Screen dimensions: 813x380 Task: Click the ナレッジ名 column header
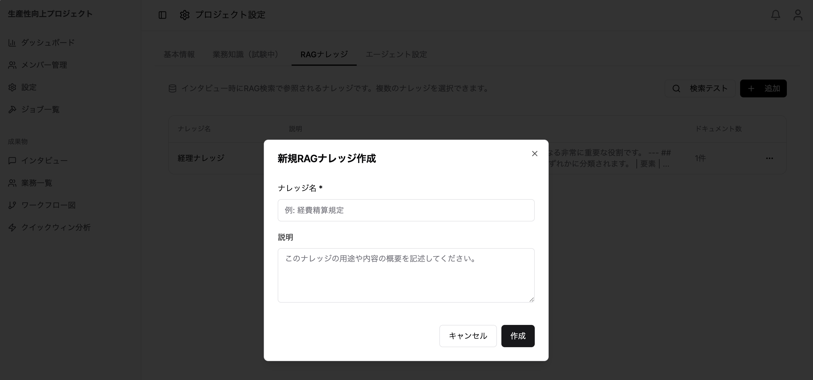pyautogui.click(x=194, y=129)
